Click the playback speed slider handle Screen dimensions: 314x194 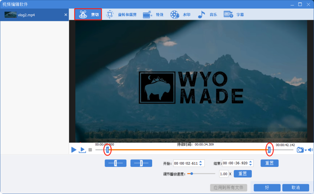point(191,174)
